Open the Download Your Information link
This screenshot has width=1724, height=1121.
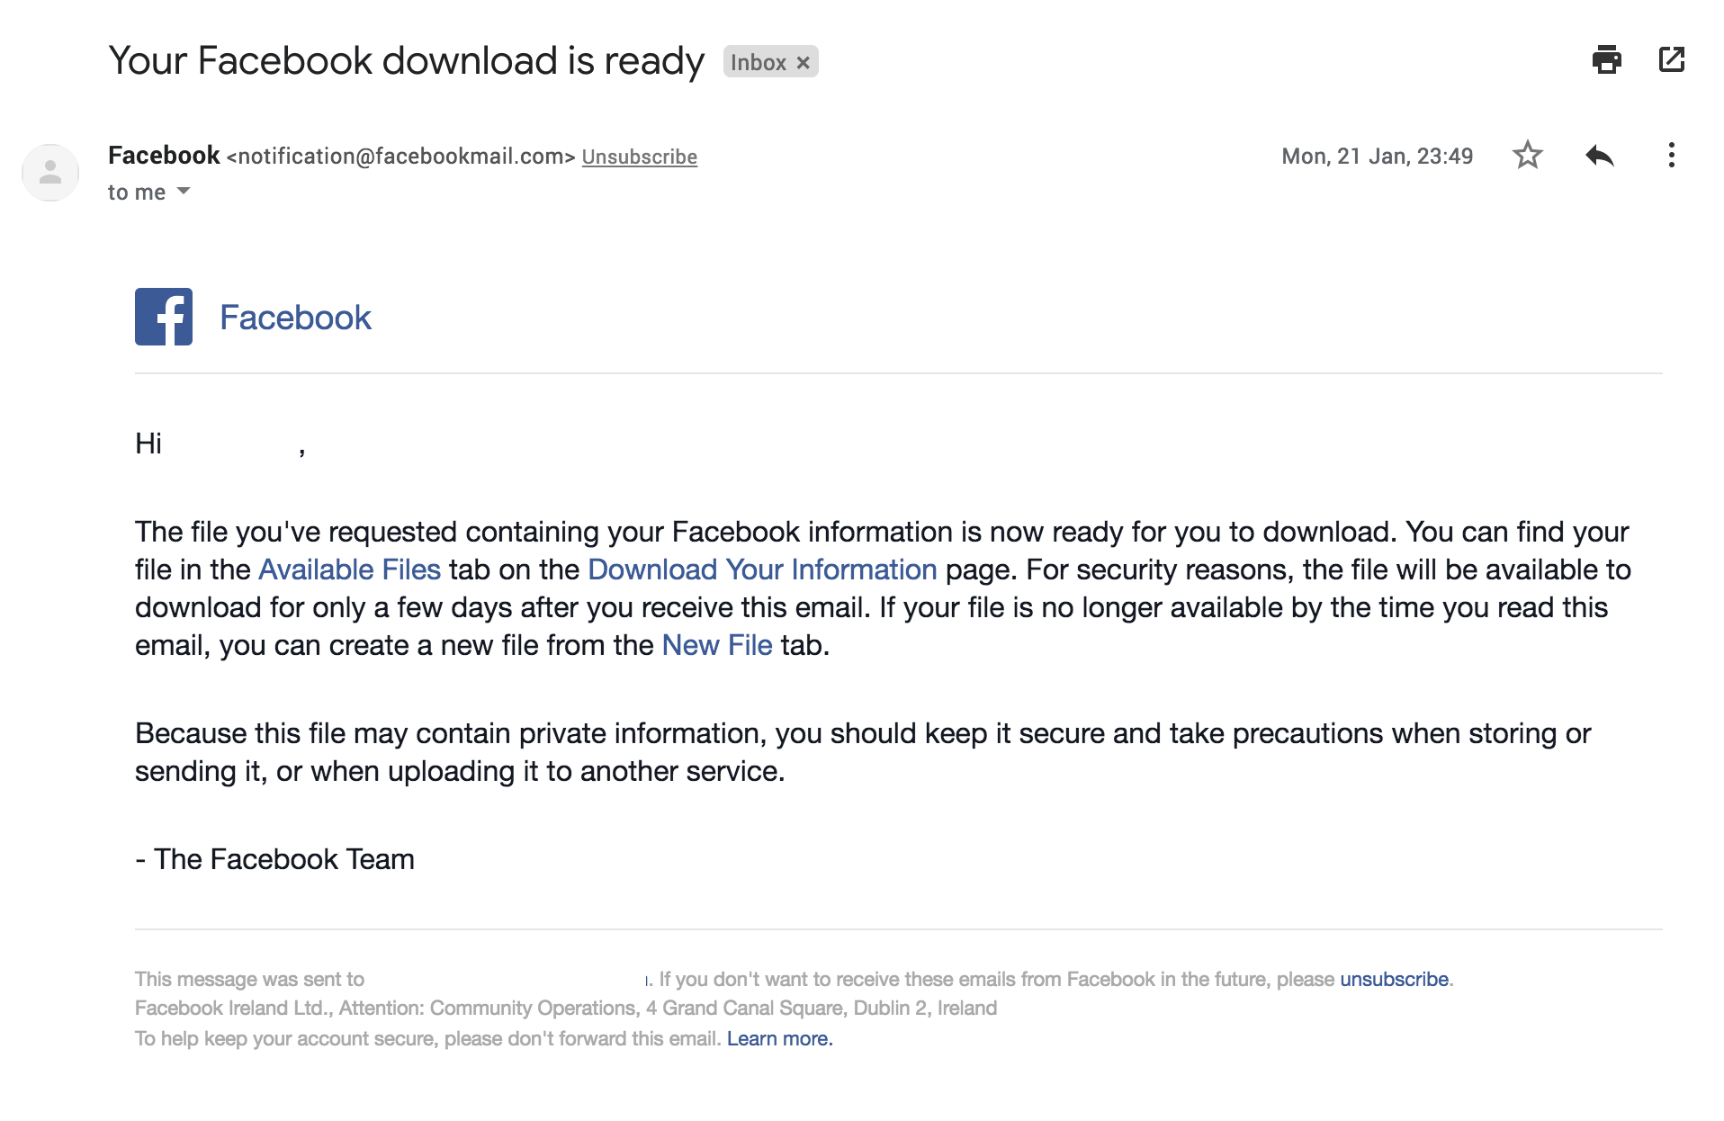[763, 569]
